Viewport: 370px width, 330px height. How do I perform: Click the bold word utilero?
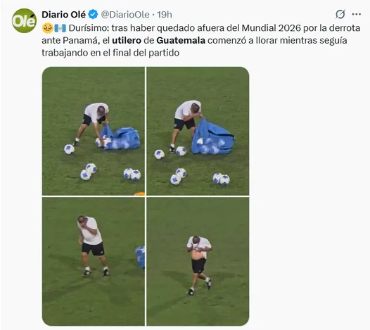pyautogui.click(x=127, y=40)
